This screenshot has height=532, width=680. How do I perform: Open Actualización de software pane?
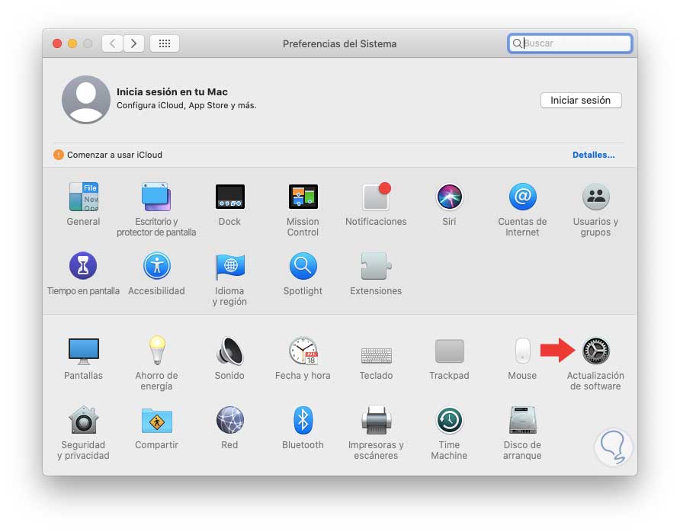coord(596,351)
